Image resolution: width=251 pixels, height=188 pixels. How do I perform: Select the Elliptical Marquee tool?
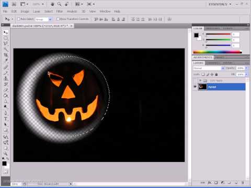coord(6,38)
